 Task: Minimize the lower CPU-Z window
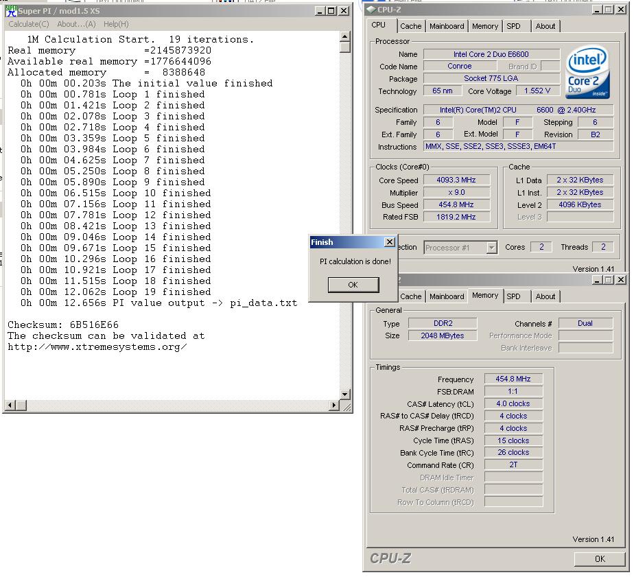(597, 280)
